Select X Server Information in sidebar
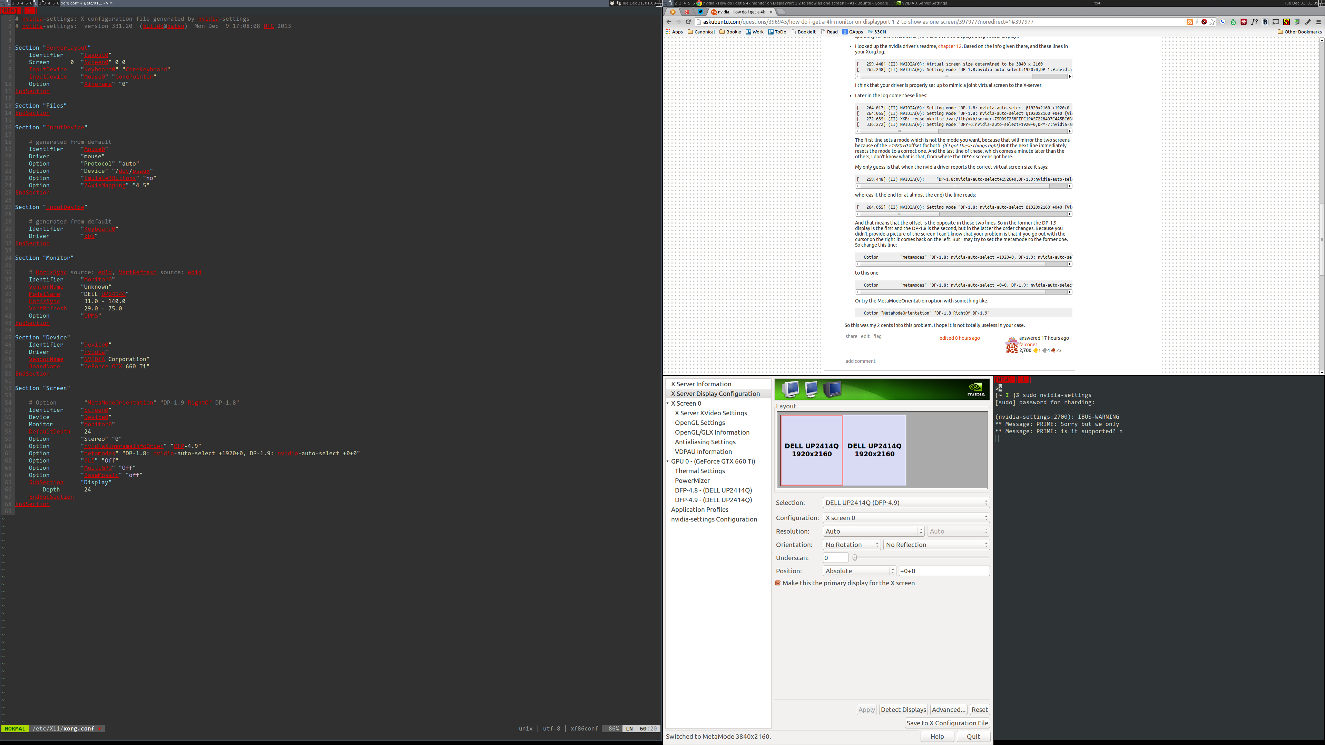Viewport: 1325px width, 745px height. coord(701,384)
